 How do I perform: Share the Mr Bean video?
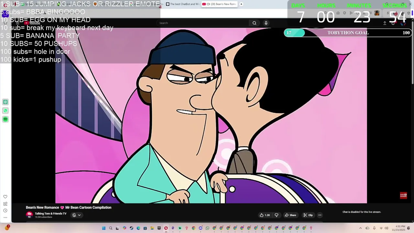[x=290, y=215]
